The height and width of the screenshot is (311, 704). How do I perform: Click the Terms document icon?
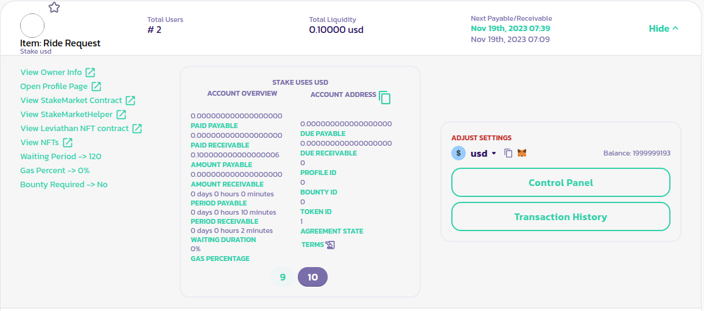coord(330,245)
